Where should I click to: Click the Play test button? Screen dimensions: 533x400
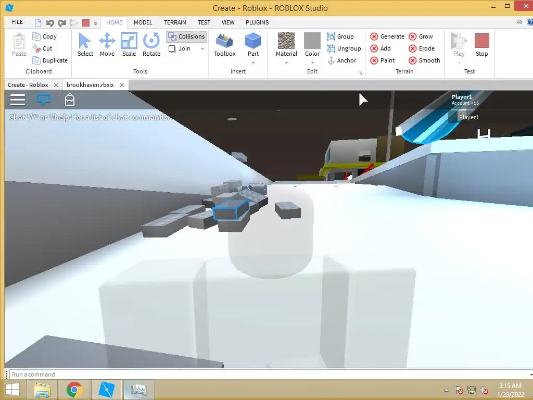pos(459,45)
